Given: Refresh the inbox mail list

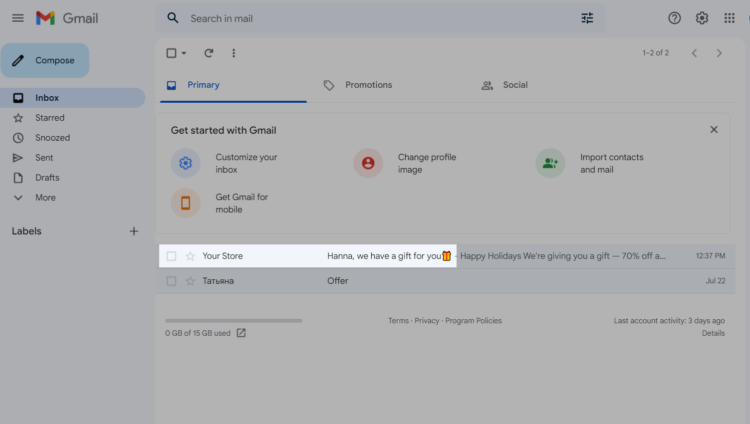Looking at the screenshot, I should click(209, 53).
